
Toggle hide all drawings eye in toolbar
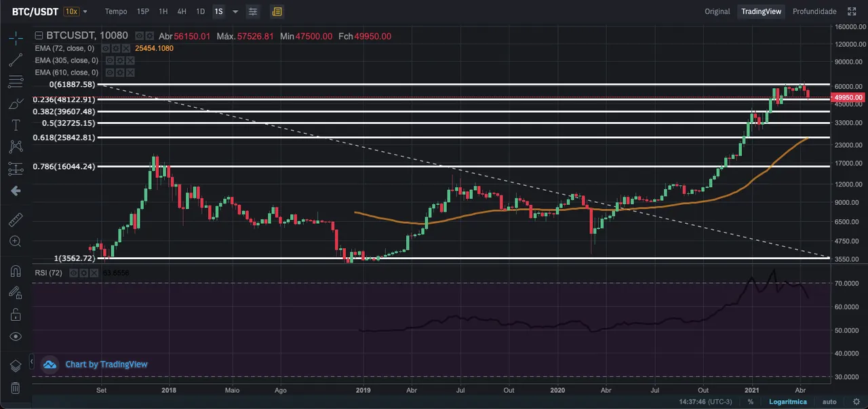16,336
